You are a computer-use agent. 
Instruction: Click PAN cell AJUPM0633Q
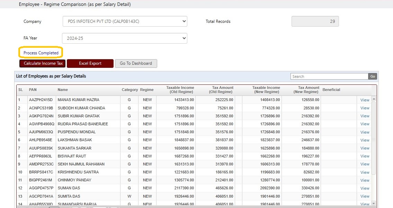pos(41,132)
